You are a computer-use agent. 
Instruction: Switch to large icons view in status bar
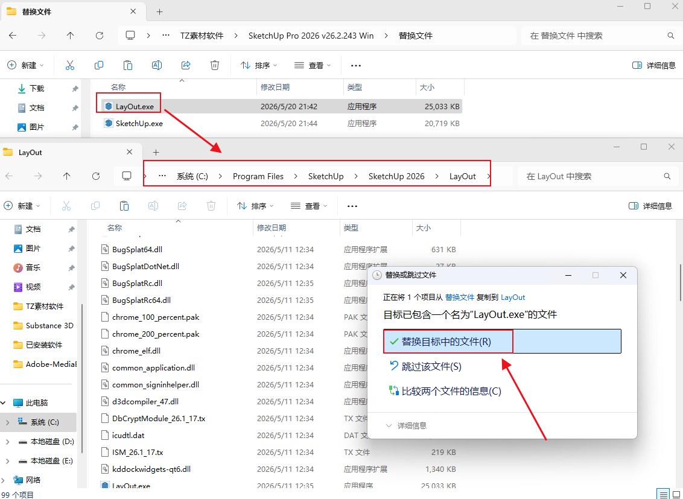[x=676, y=495]
